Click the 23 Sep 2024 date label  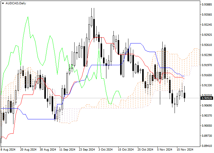pyautogui.click(x=87, y=150)
